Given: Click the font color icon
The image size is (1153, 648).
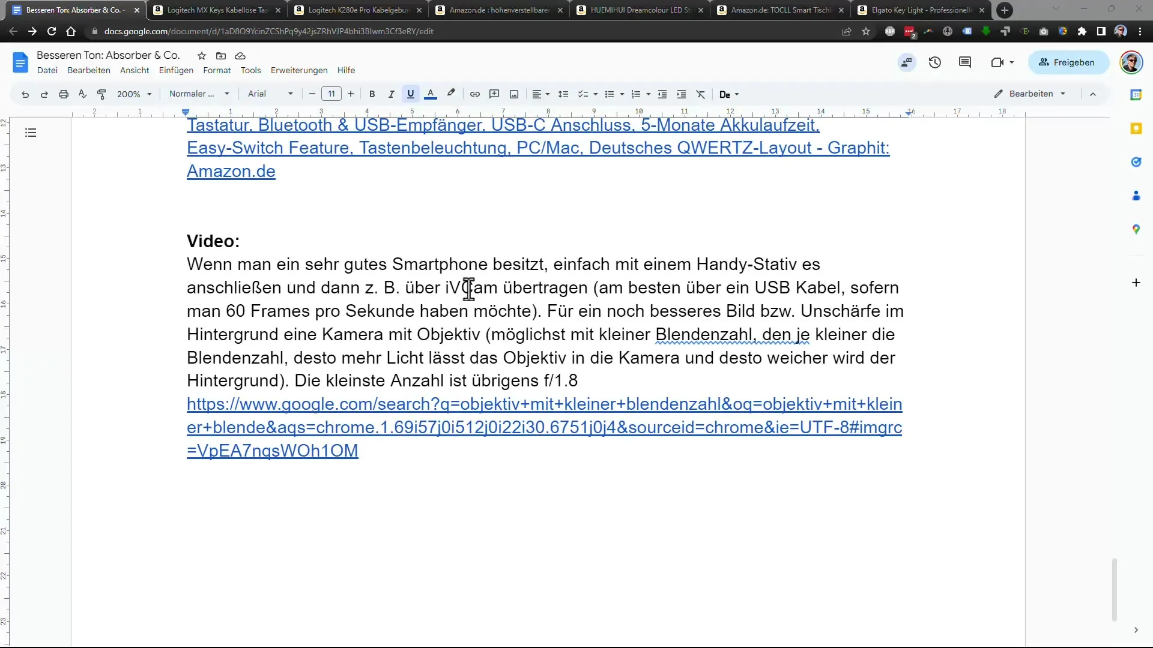Looking at the screenshot, I should [x=431, y=94].
